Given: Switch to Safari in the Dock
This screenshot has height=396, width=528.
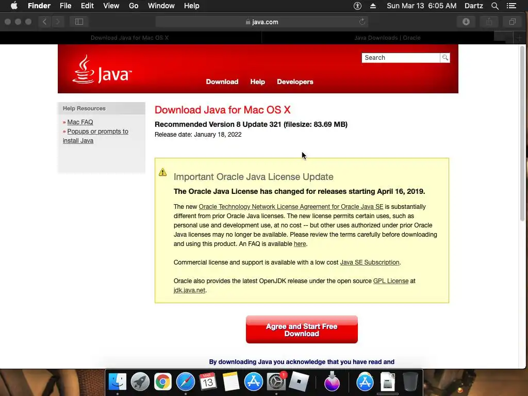Looking at the screenshot, I should (186, 382).
